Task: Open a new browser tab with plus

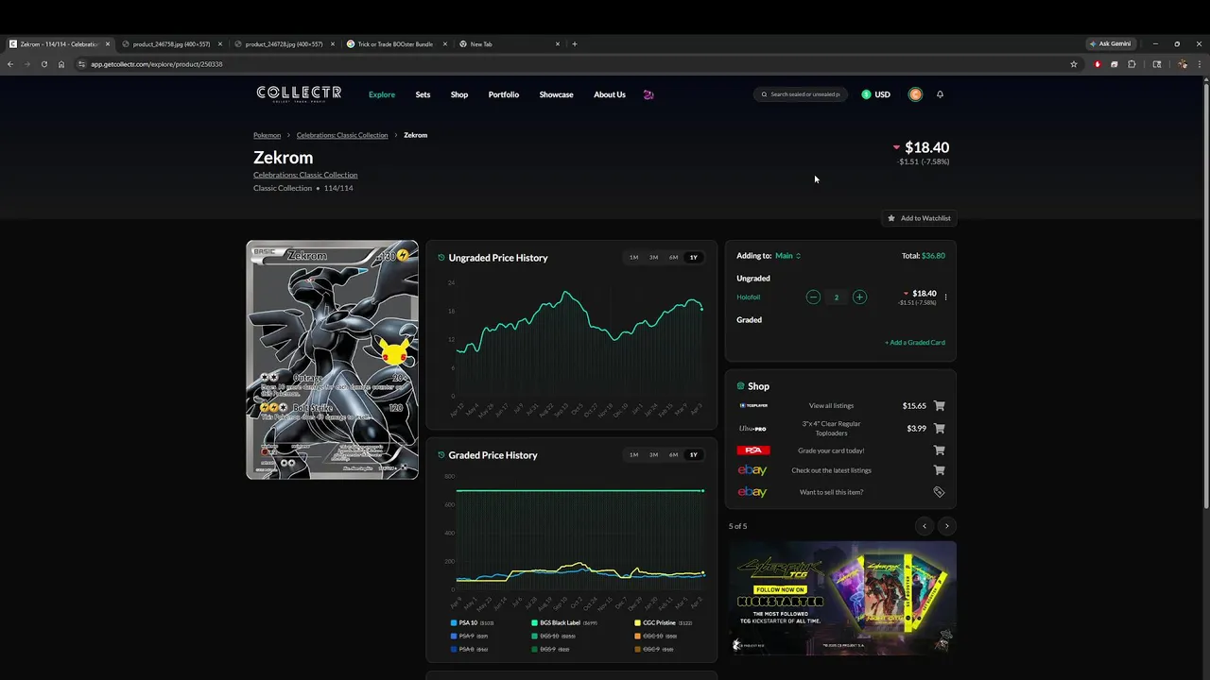Action: (x=574, y=43)
